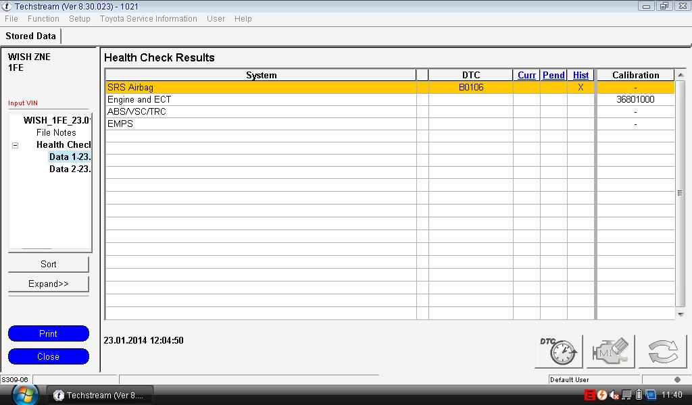Click the Input VIN link
692x405 pixels.
coord(23,103)
